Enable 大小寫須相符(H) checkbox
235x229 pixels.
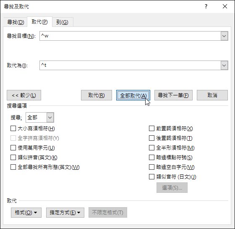(13, 129)
